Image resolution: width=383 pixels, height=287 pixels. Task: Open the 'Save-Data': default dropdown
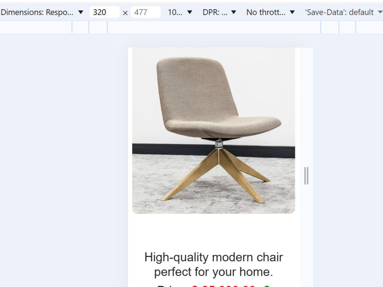click(343, 12)
